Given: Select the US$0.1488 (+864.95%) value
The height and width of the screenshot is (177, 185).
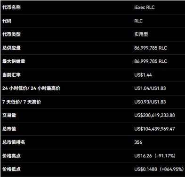Looking at the screenshot, I should coord(159,169).
